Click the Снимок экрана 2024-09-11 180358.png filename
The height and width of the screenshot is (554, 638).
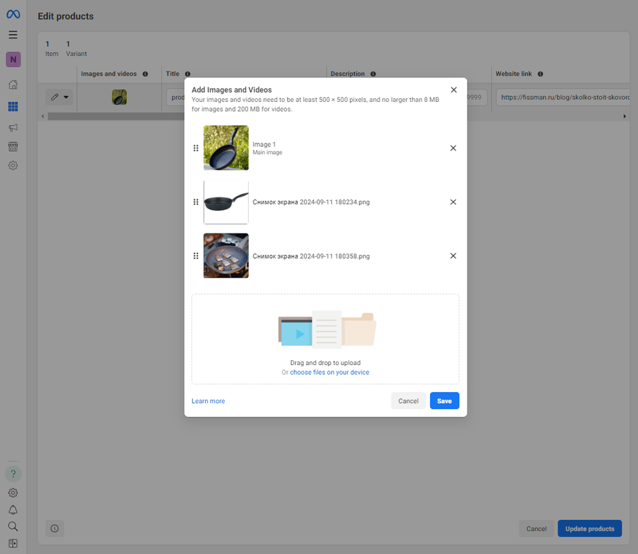(311, 256)
